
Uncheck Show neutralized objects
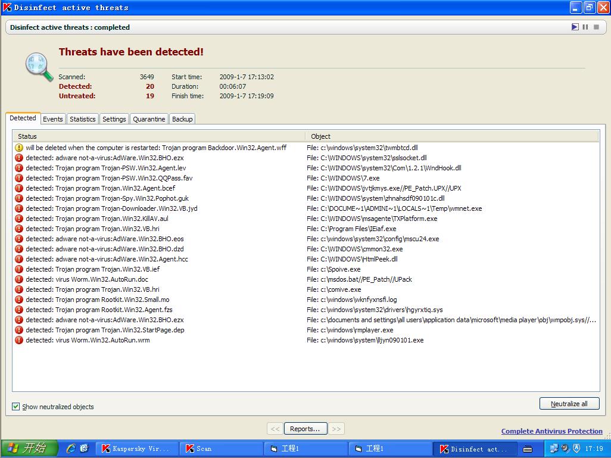[x=15, y=407]
